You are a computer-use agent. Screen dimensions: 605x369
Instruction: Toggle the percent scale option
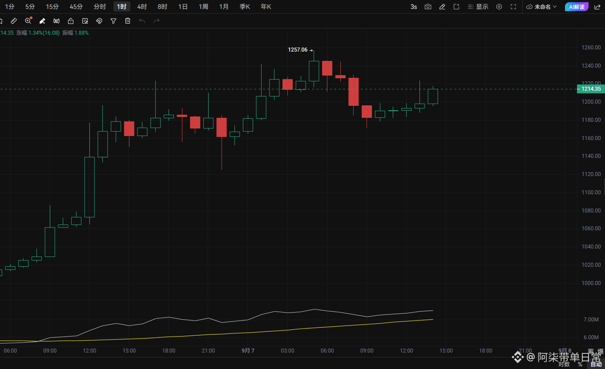(x=580, y=365)
